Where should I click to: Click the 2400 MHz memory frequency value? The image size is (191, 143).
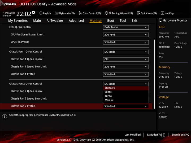(x=164, y=77)
